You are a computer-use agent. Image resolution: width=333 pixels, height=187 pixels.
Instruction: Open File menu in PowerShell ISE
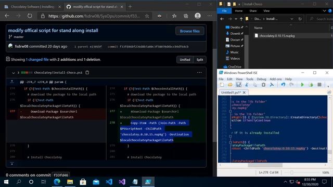click(221, 79)
